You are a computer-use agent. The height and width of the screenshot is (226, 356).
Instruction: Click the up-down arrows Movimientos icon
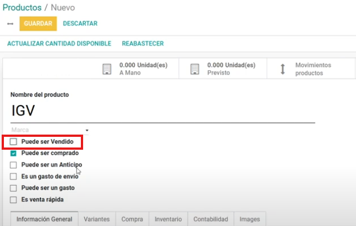tap(282, 69)
